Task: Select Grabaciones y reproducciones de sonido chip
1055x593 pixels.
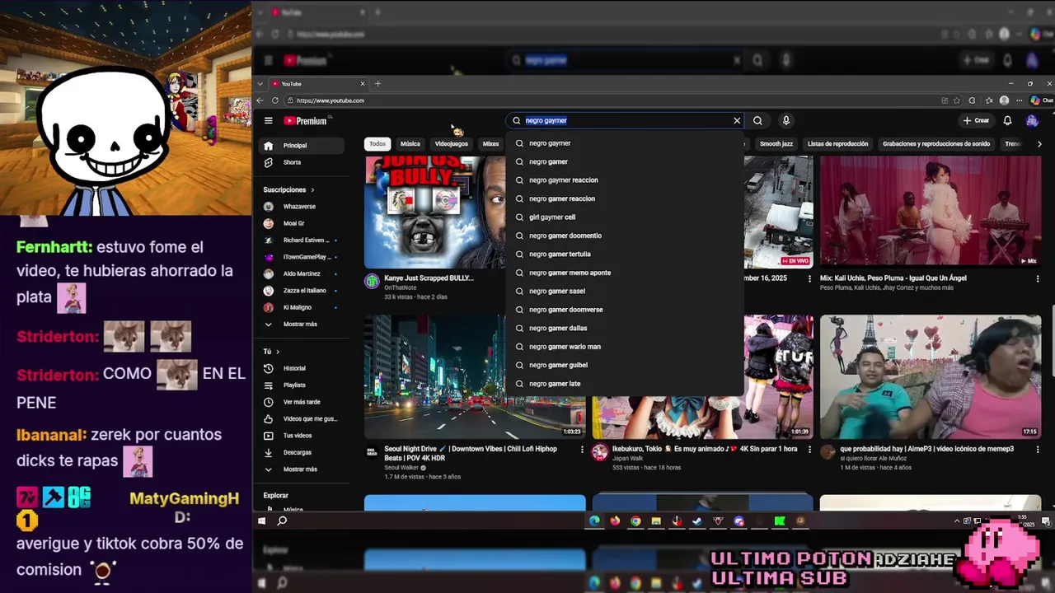Action: (936, 144)
